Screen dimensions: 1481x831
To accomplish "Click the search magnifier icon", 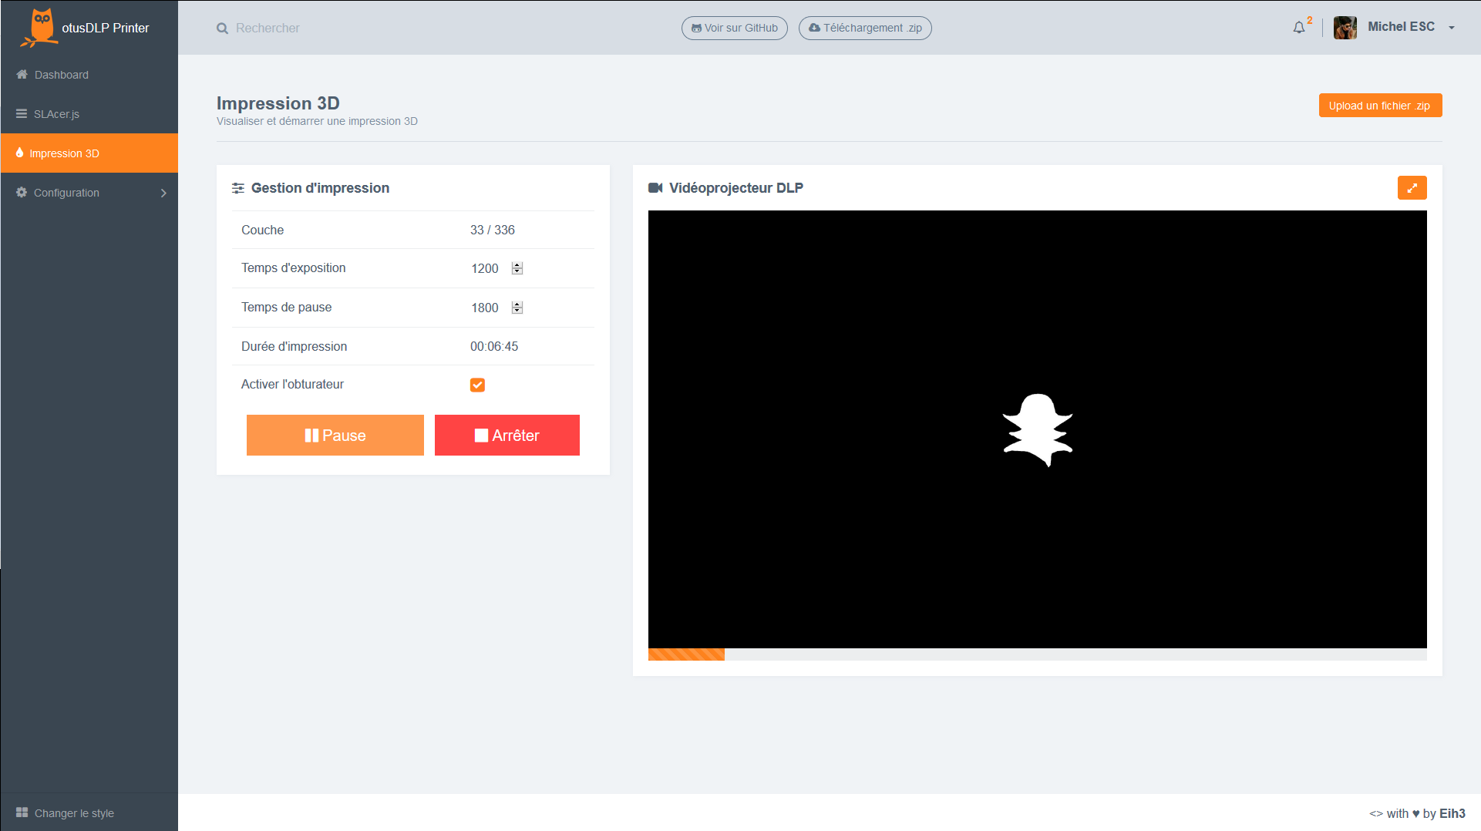I will tap(222, 29).
